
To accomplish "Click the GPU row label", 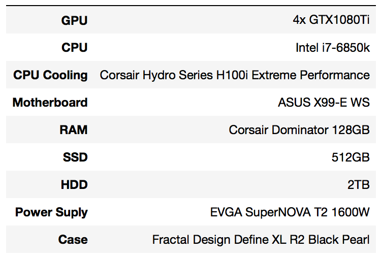I will click(74, 20).
